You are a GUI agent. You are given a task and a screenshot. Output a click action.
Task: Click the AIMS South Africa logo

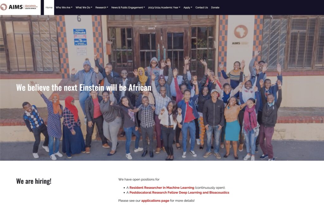click(x=19, y=7)
